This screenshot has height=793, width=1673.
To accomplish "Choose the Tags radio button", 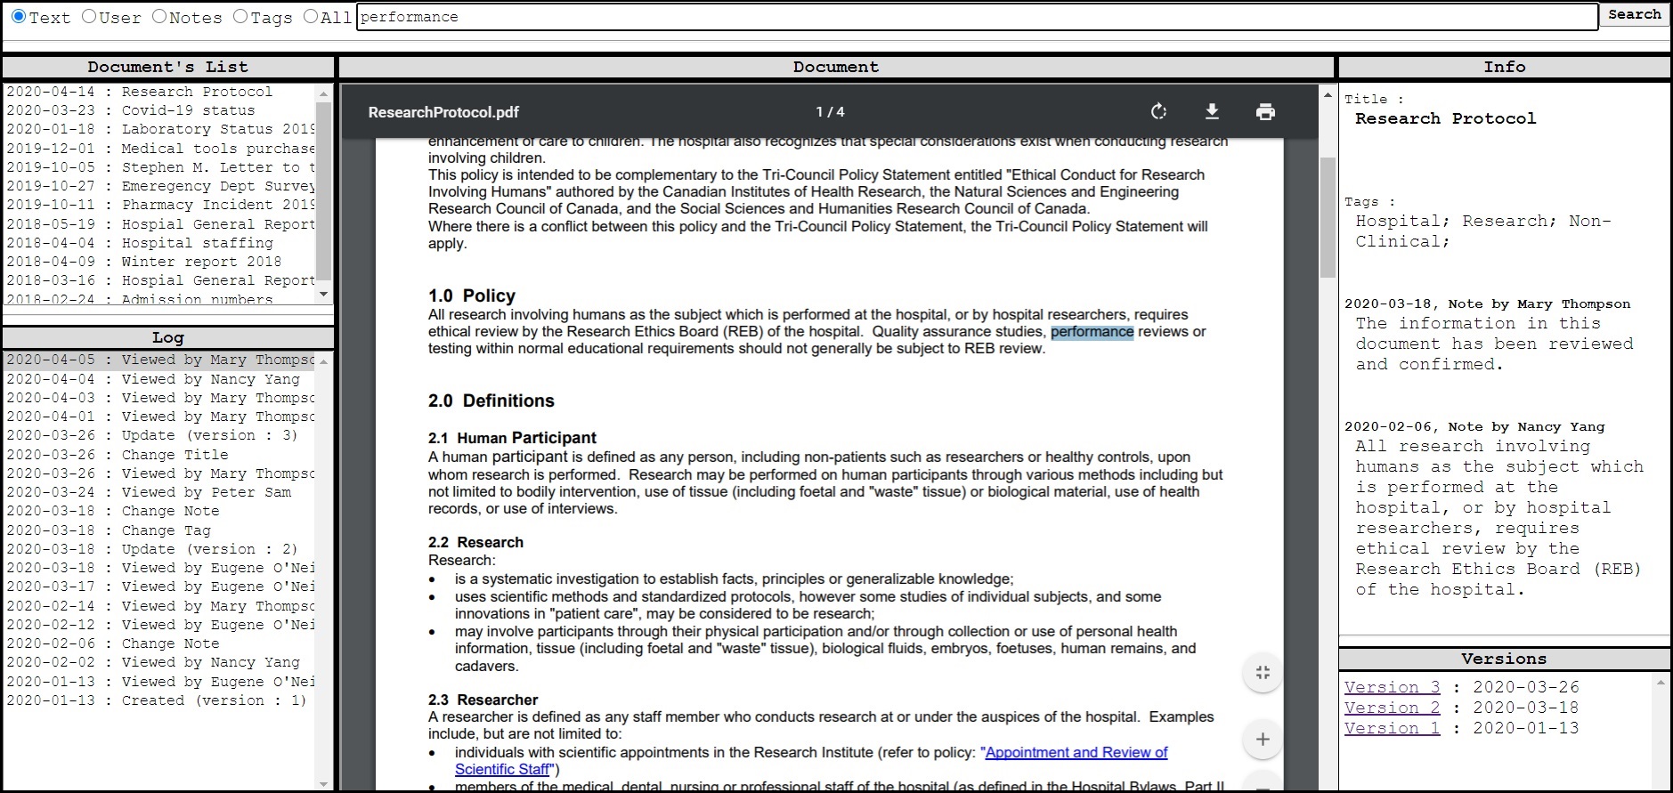I will coord(240,16).
